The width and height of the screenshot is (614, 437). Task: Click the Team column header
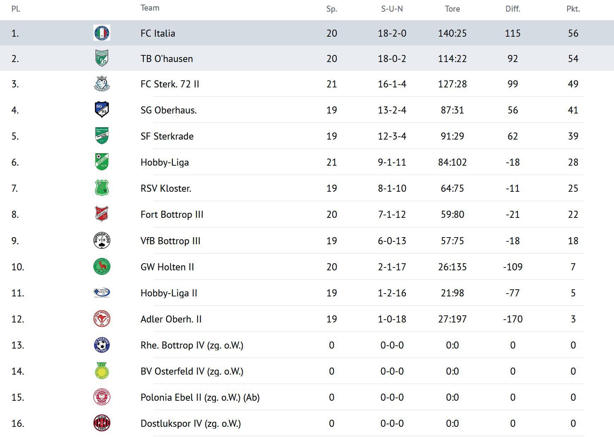[150, 8]
